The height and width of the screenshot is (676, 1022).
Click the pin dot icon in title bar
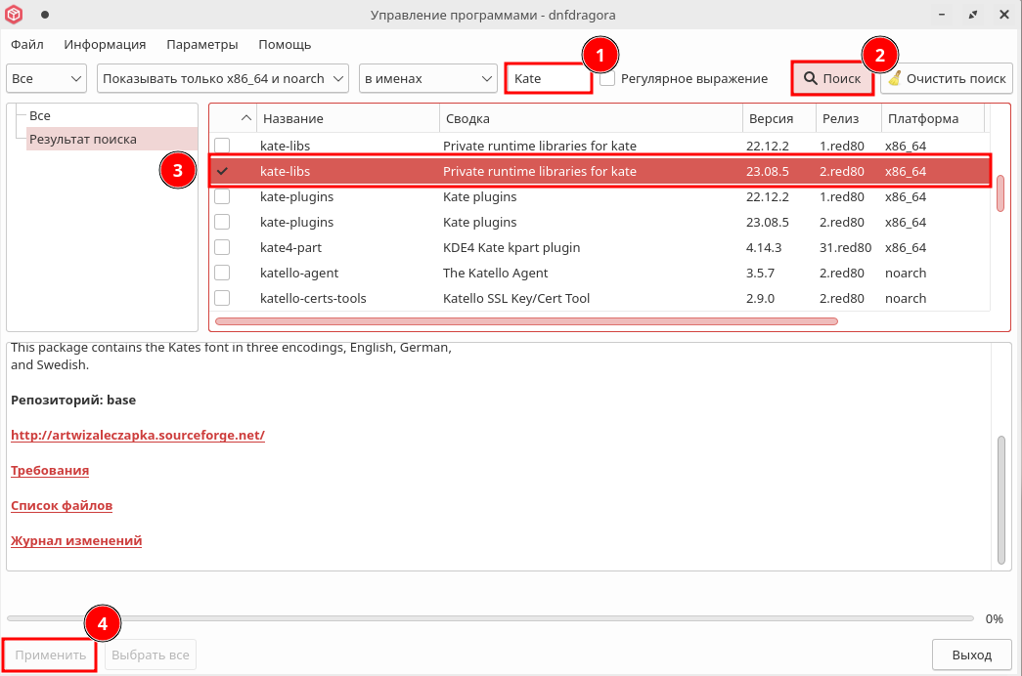(x=45, y=16)
